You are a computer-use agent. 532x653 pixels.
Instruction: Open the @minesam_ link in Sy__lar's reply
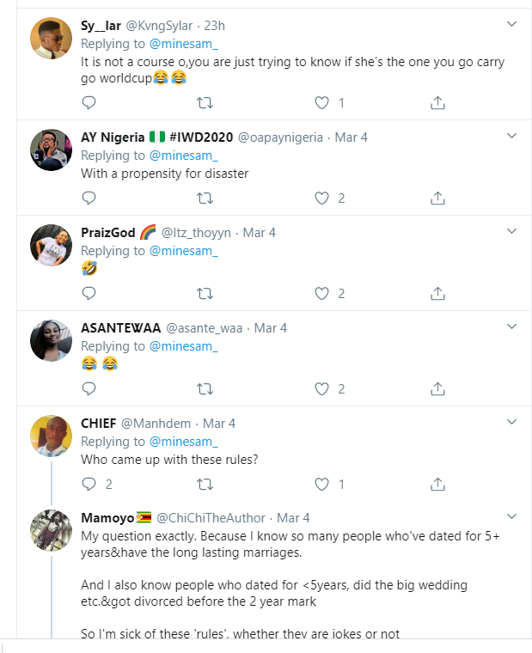(184, 43)
